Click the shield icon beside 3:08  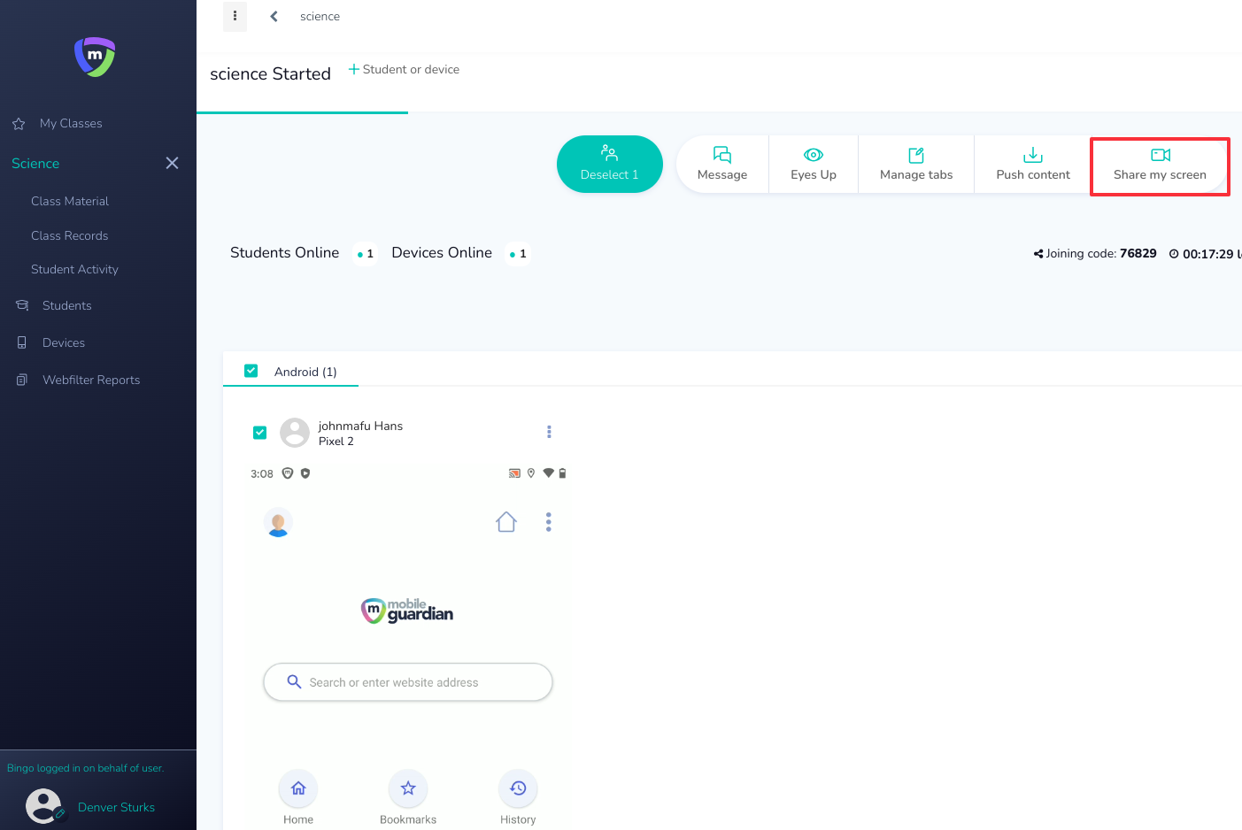click(288, 473)
